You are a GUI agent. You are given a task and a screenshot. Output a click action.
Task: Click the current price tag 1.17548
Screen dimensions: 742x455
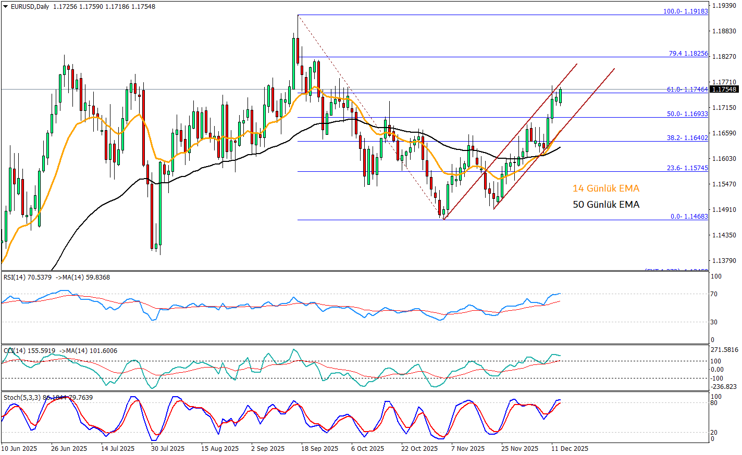pos(724,90)
